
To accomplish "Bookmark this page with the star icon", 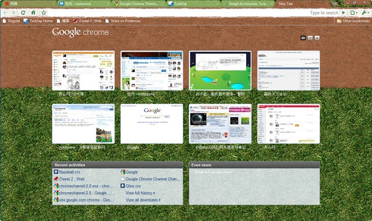I will pyautogui.click(x=44, y=13).
